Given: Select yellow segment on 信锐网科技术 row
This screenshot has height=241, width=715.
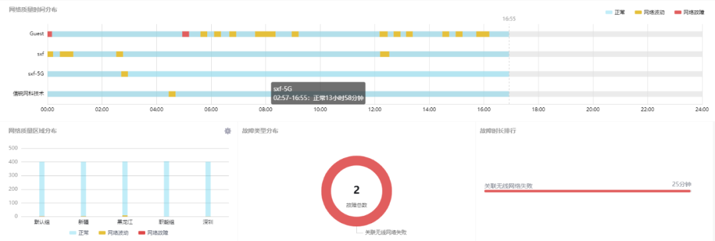Looking at the screenshot, I should [x=172, y=94].
